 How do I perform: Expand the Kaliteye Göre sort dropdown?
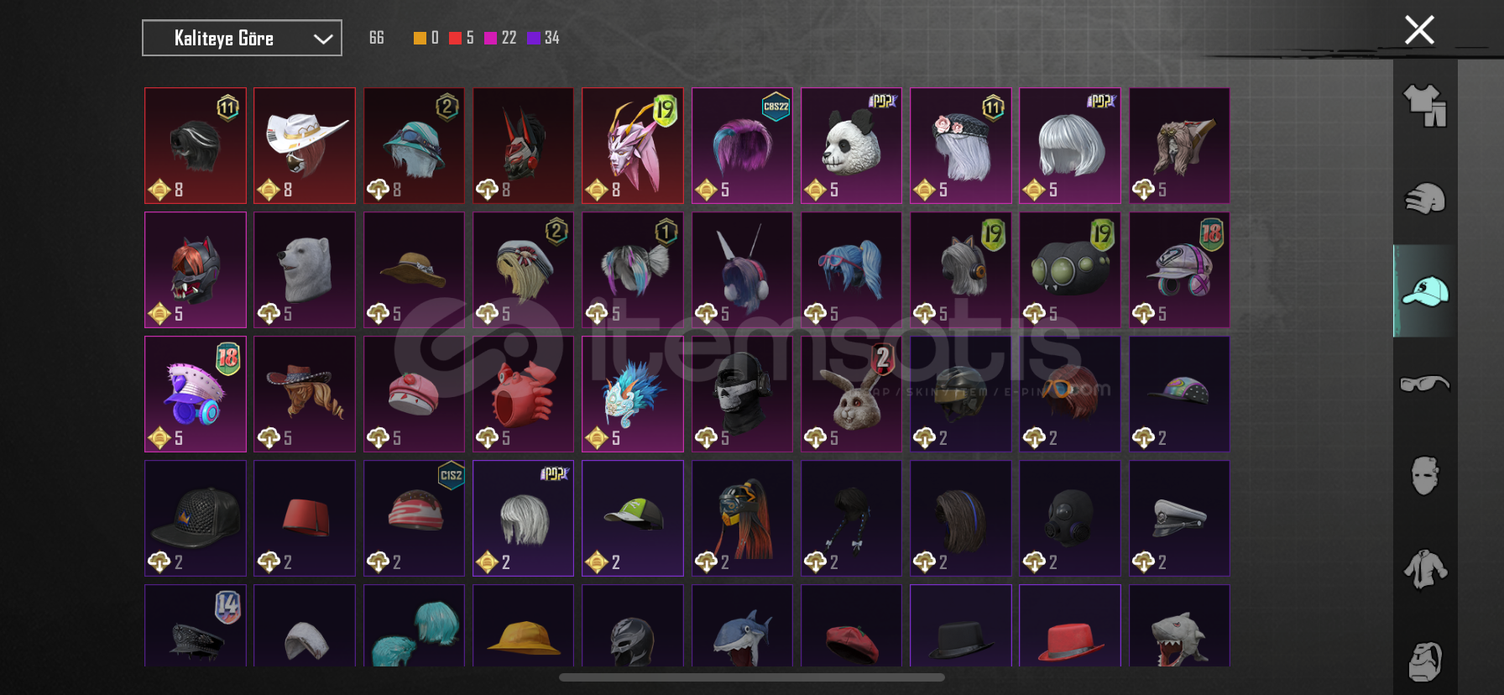[242, 38]
